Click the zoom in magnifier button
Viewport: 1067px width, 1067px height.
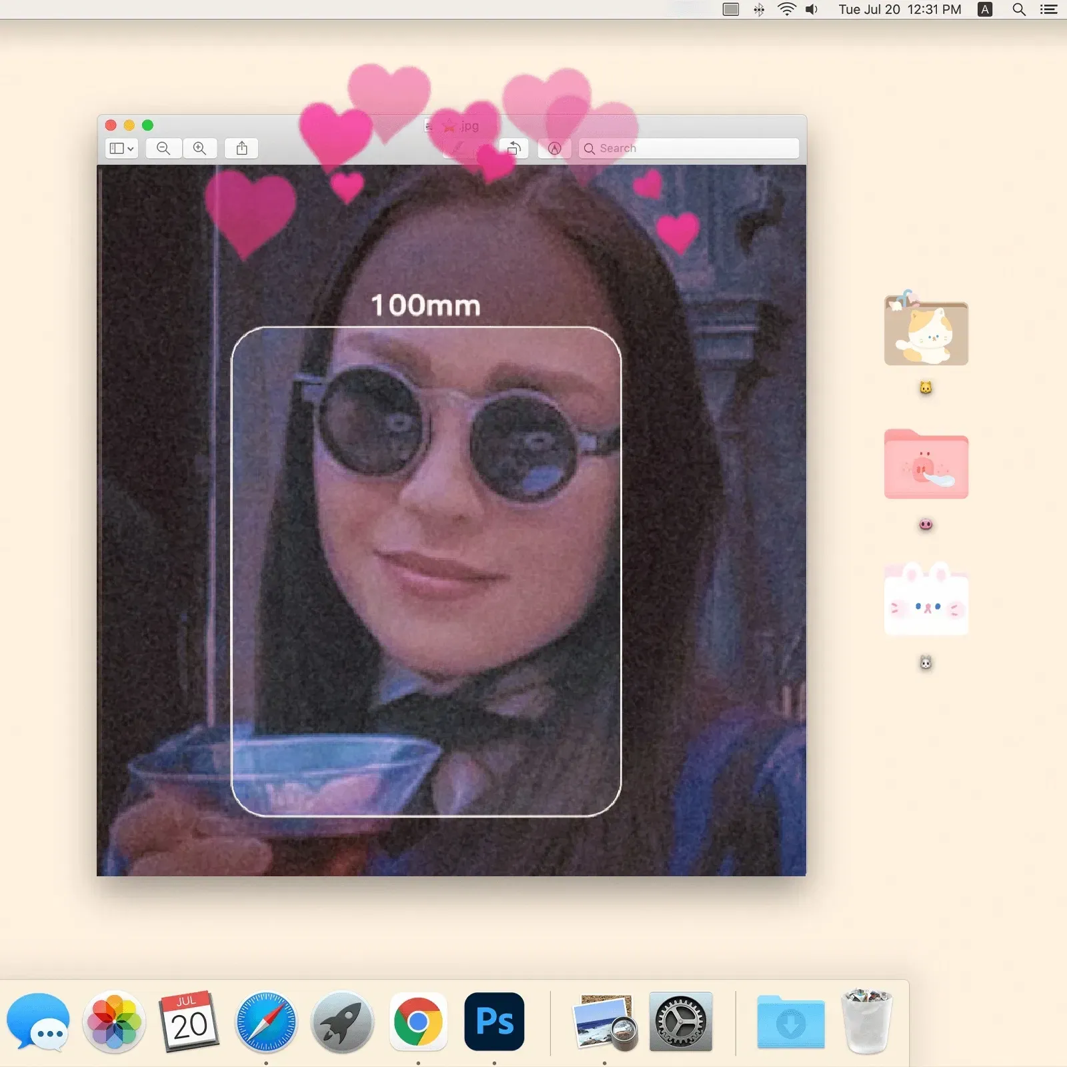click(199, 148)
